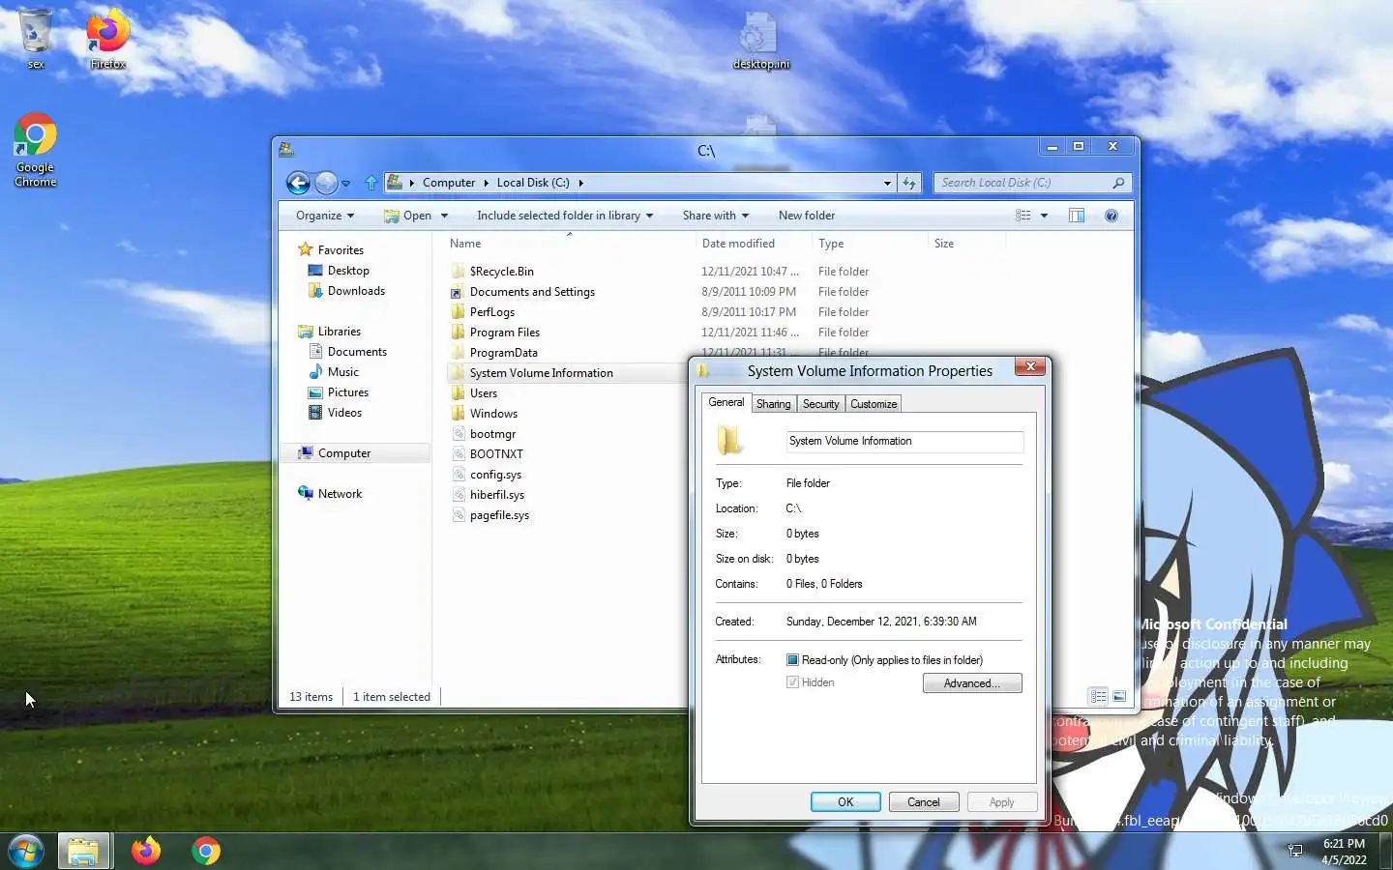Go up one folder level in Explorer
Image resolution: width=1393 pixels, height=870 pixels.
(371, 183)
